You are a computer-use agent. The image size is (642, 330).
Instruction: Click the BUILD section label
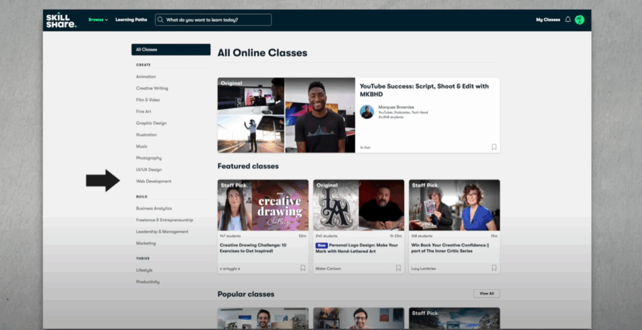(x=142, y=197)
